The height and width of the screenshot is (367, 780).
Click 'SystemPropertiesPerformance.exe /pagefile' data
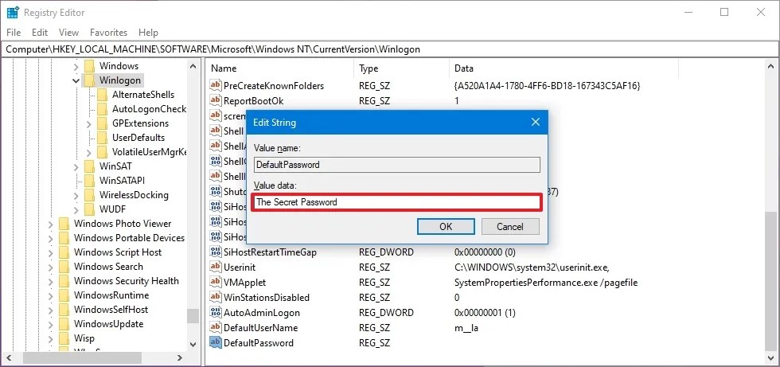point(546,283)
